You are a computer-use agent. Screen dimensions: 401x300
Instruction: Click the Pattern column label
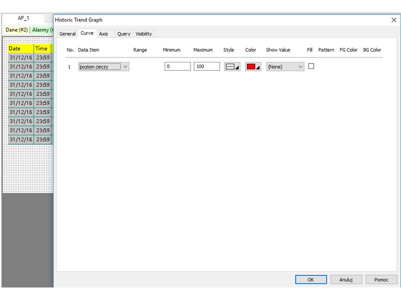pyautogui.click(x=326, y=49)
